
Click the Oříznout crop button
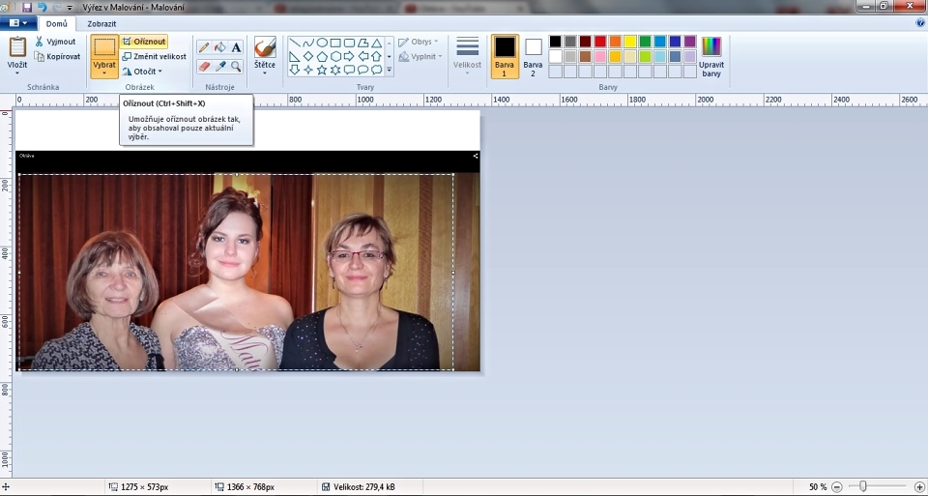144,42
